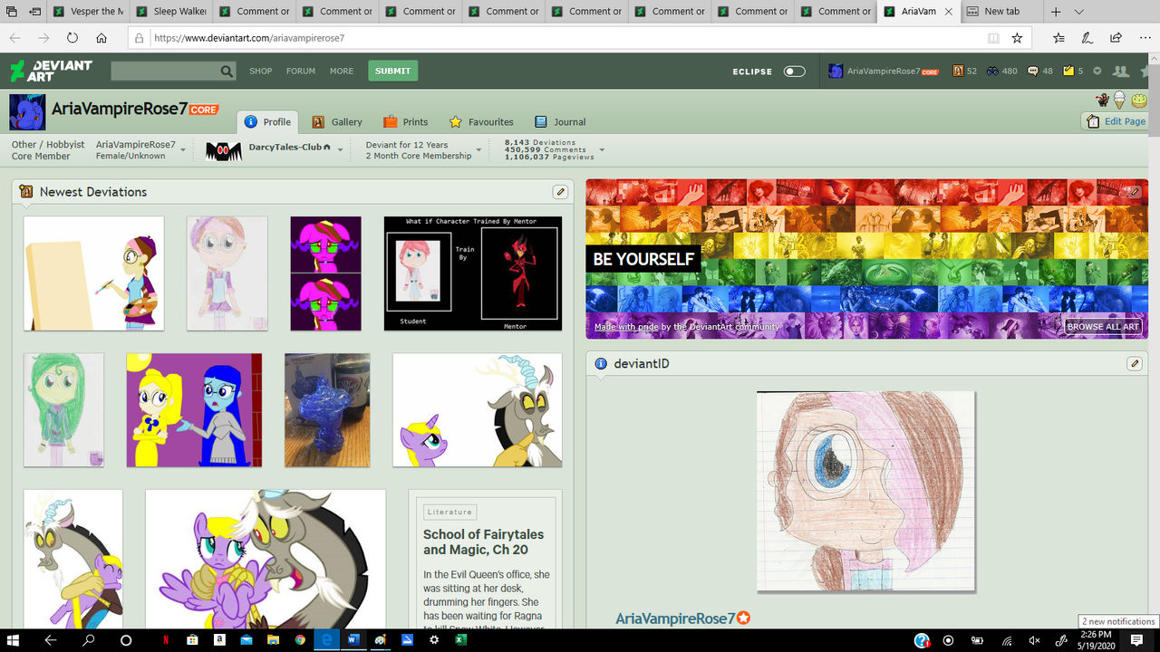This screenshot has height=652, width=1160.
Task: Click the AriaVampireRose7 avatar in top header
Action: [x=836, y=71]
